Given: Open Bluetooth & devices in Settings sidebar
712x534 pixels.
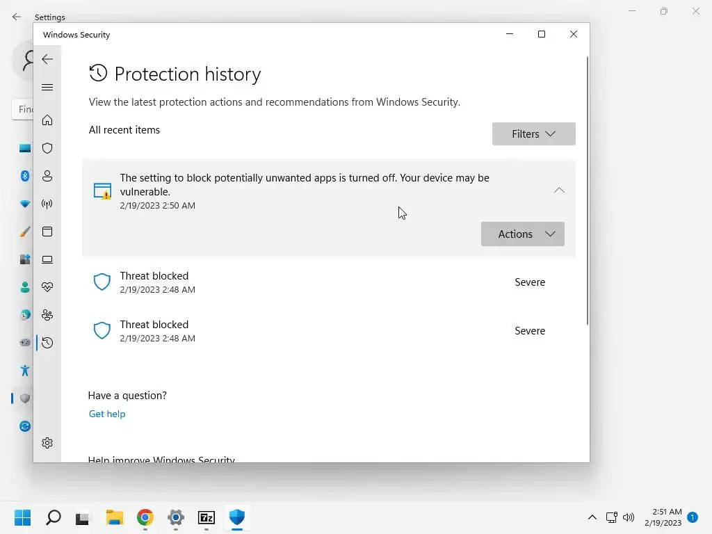Looking at the screenshot, I should pyautogui.click(x=25, y=176).
